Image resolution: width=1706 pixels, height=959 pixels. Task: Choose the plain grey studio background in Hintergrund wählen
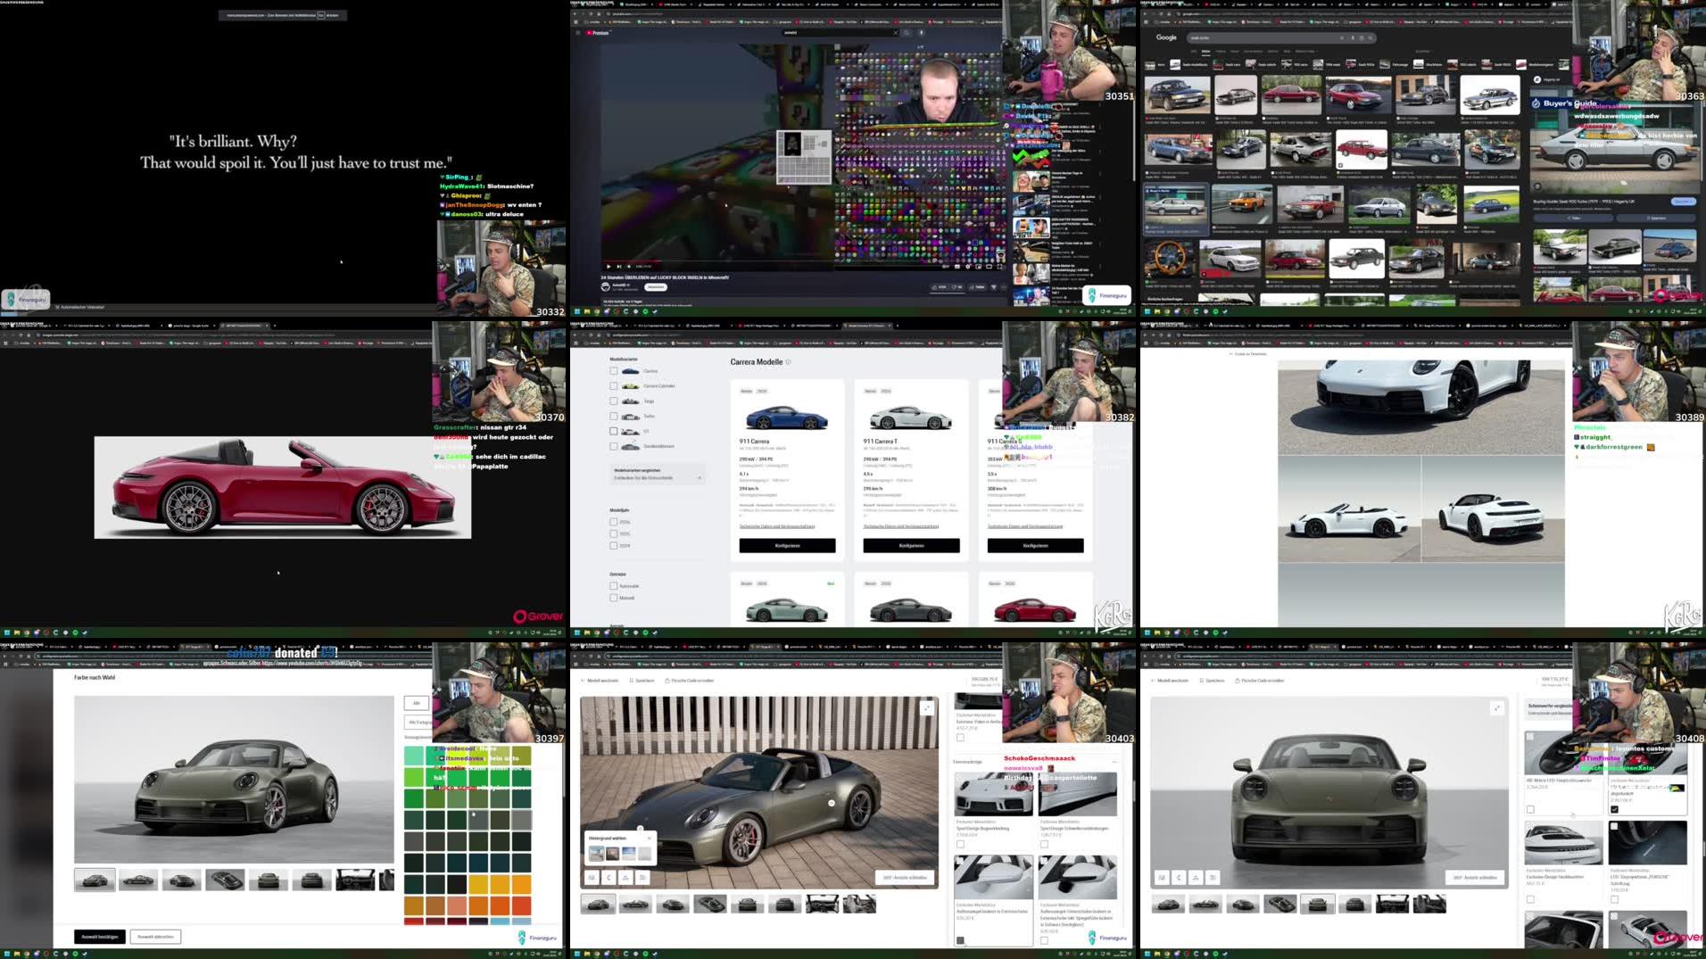[645, 854]
